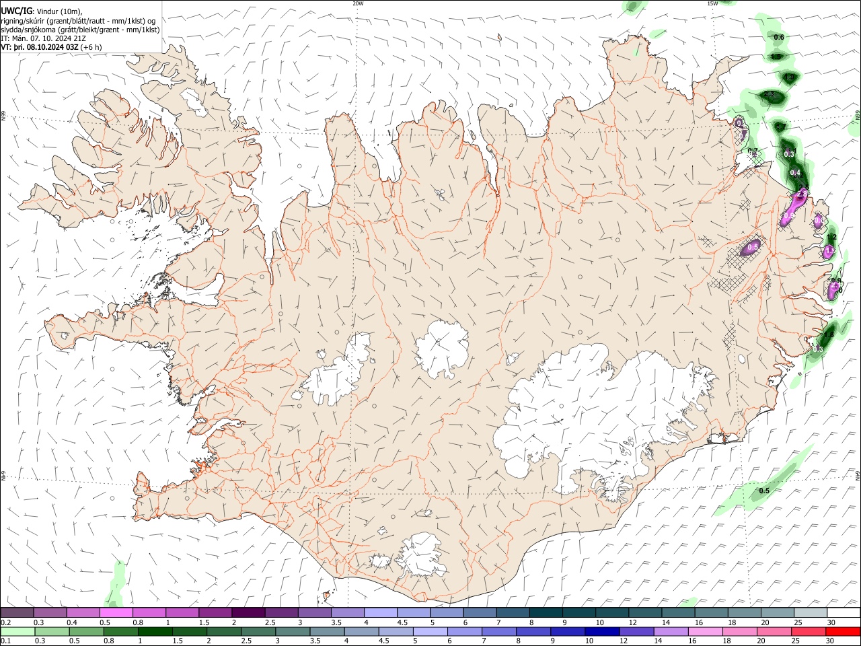Select the dark green 1 swatch in bottom legend row
Image resolution: width=861 pixels, height=646 pixels.
pos(155,632)
